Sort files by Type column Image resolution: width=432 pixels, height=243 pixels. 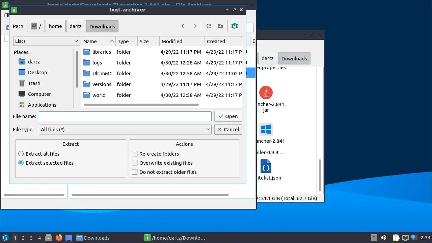point(127,41)
